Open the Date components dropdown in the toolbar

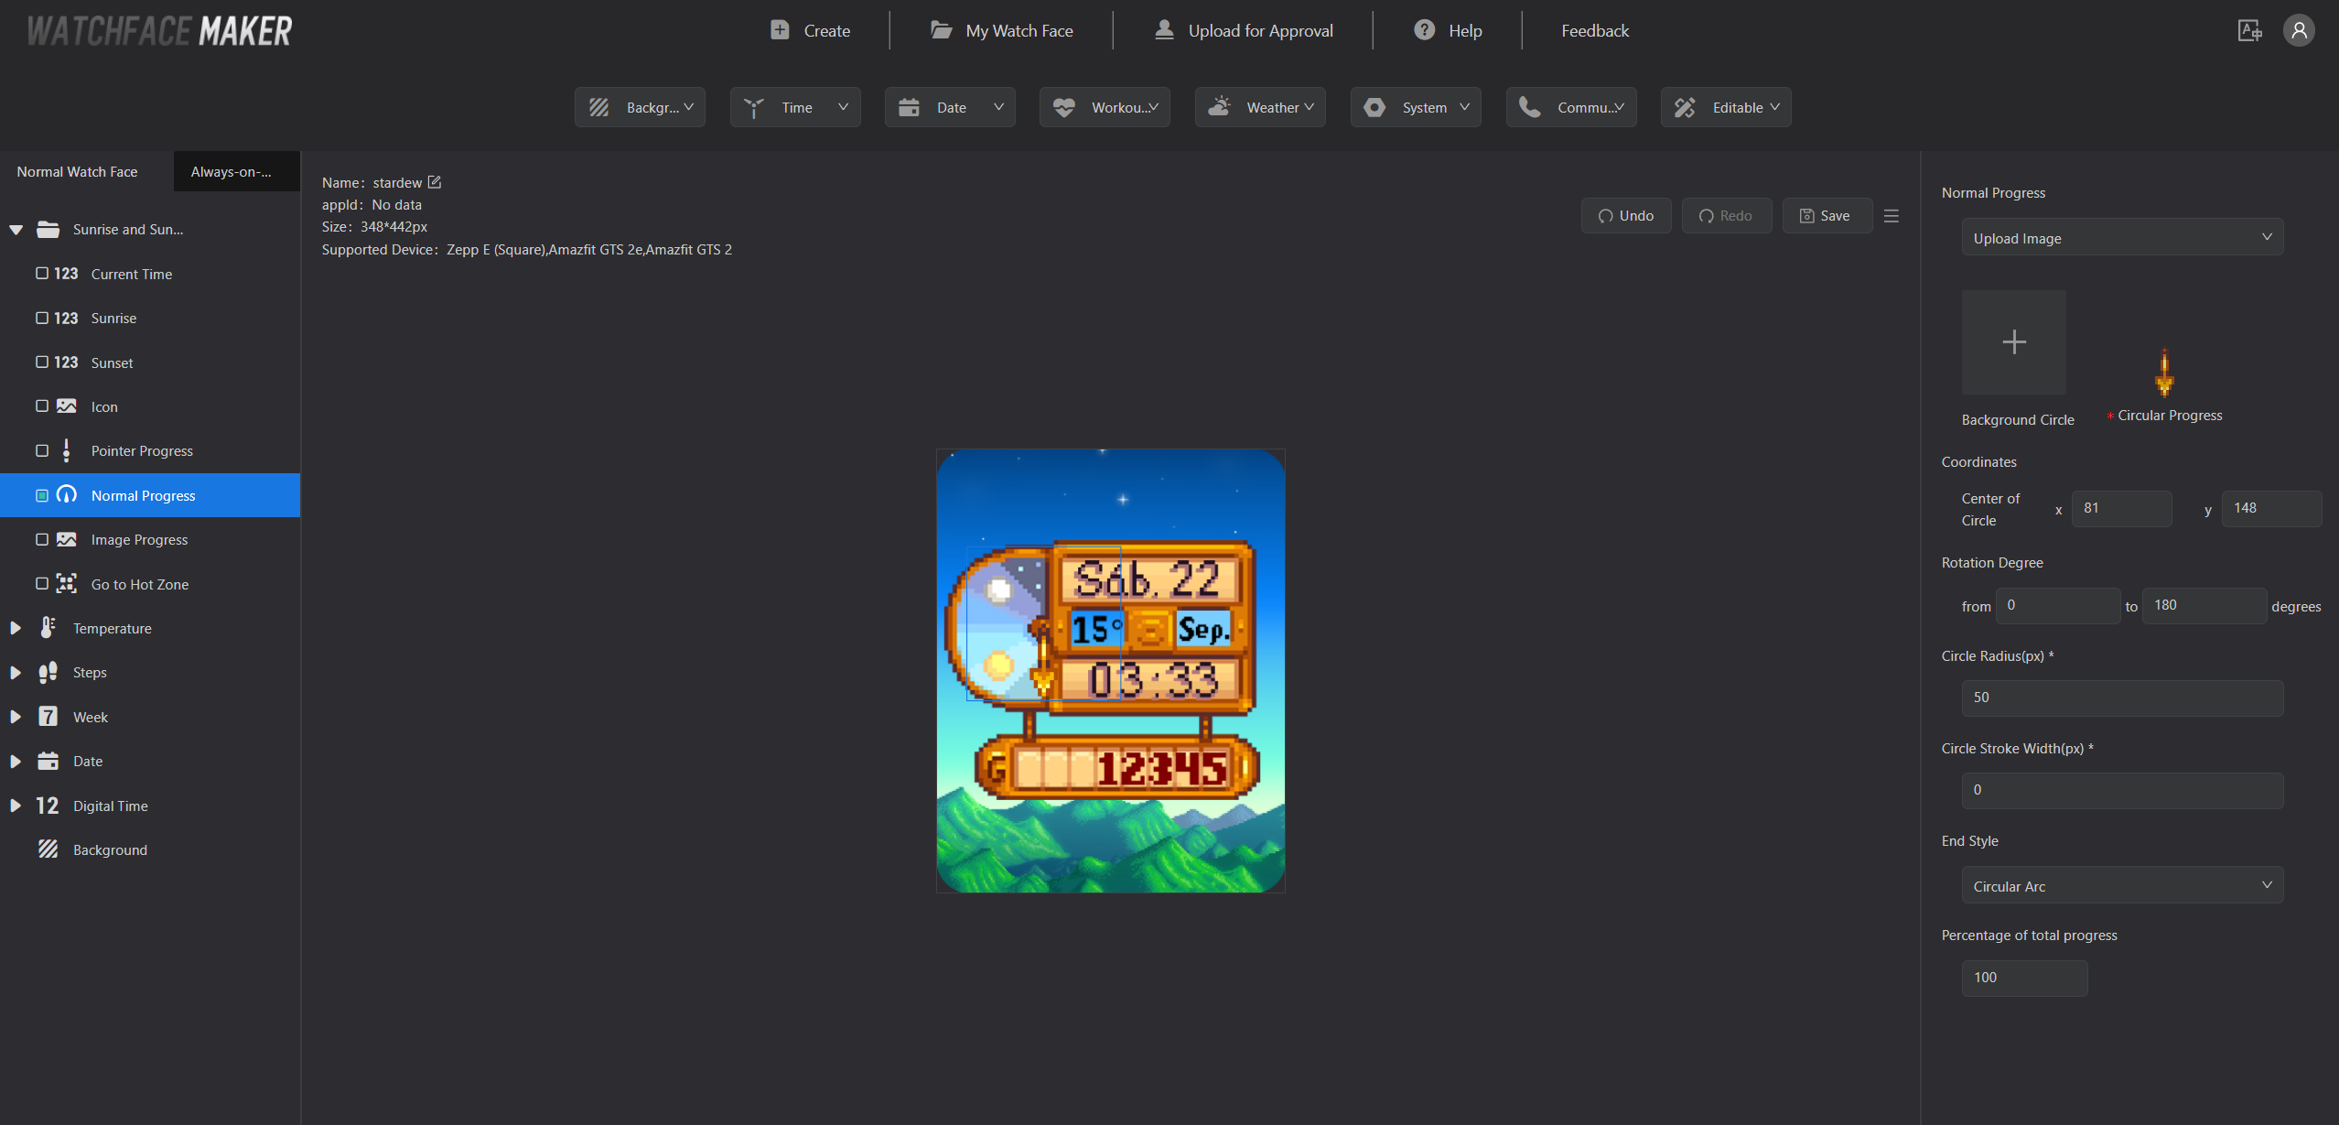click(x=950, y=107)
